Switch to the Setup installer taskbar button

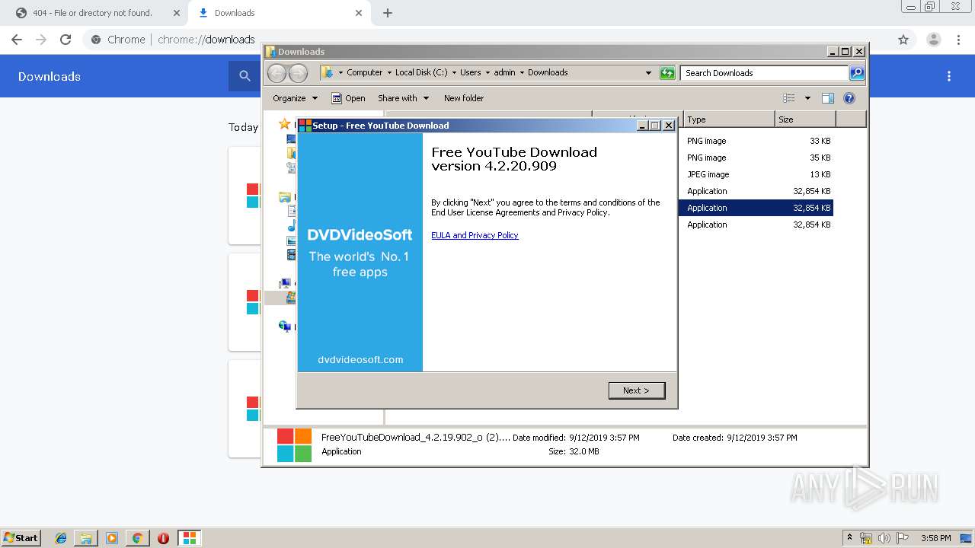189,538
